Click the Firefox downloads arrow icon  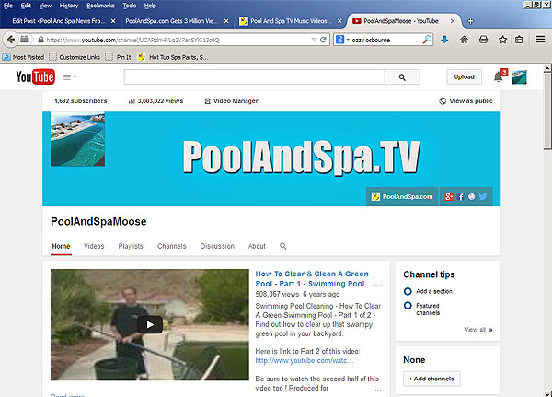click(x=444, y=40)
